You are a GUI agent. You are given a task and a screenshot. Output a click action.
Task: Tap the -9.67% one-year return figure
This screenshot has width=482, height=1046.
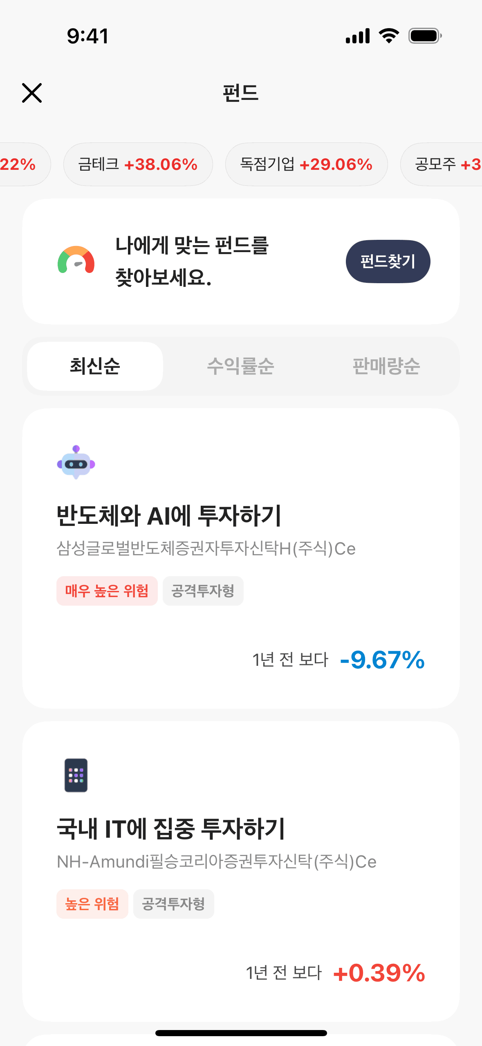tap(382, 660)
